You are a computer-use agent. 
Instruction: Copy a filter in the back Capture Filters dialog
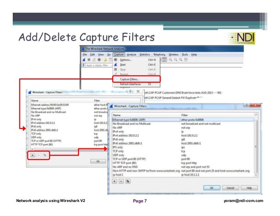point(45,155)
